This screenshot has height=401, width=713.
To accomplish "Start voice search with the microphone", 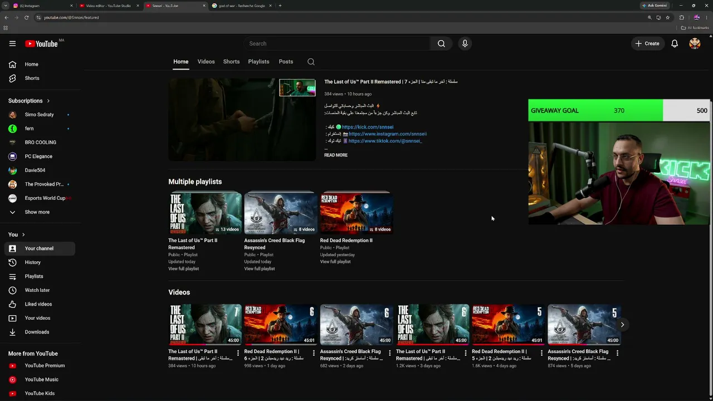I will point(465,43).
